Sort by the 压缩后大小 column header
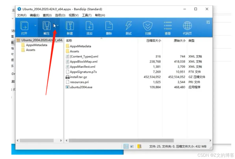Image resolution: width=235 pixels, height=159 pixels. [153, 41]
